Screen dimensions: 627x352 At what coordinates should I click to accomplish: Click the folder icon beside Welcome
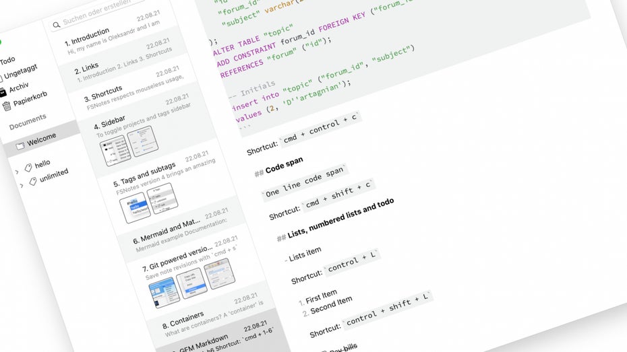tap(20, 145)
